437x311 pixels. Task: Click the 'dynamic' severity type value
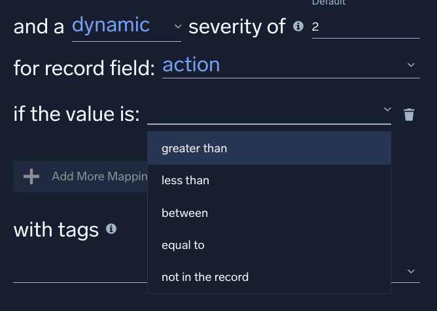coord(111,25)
